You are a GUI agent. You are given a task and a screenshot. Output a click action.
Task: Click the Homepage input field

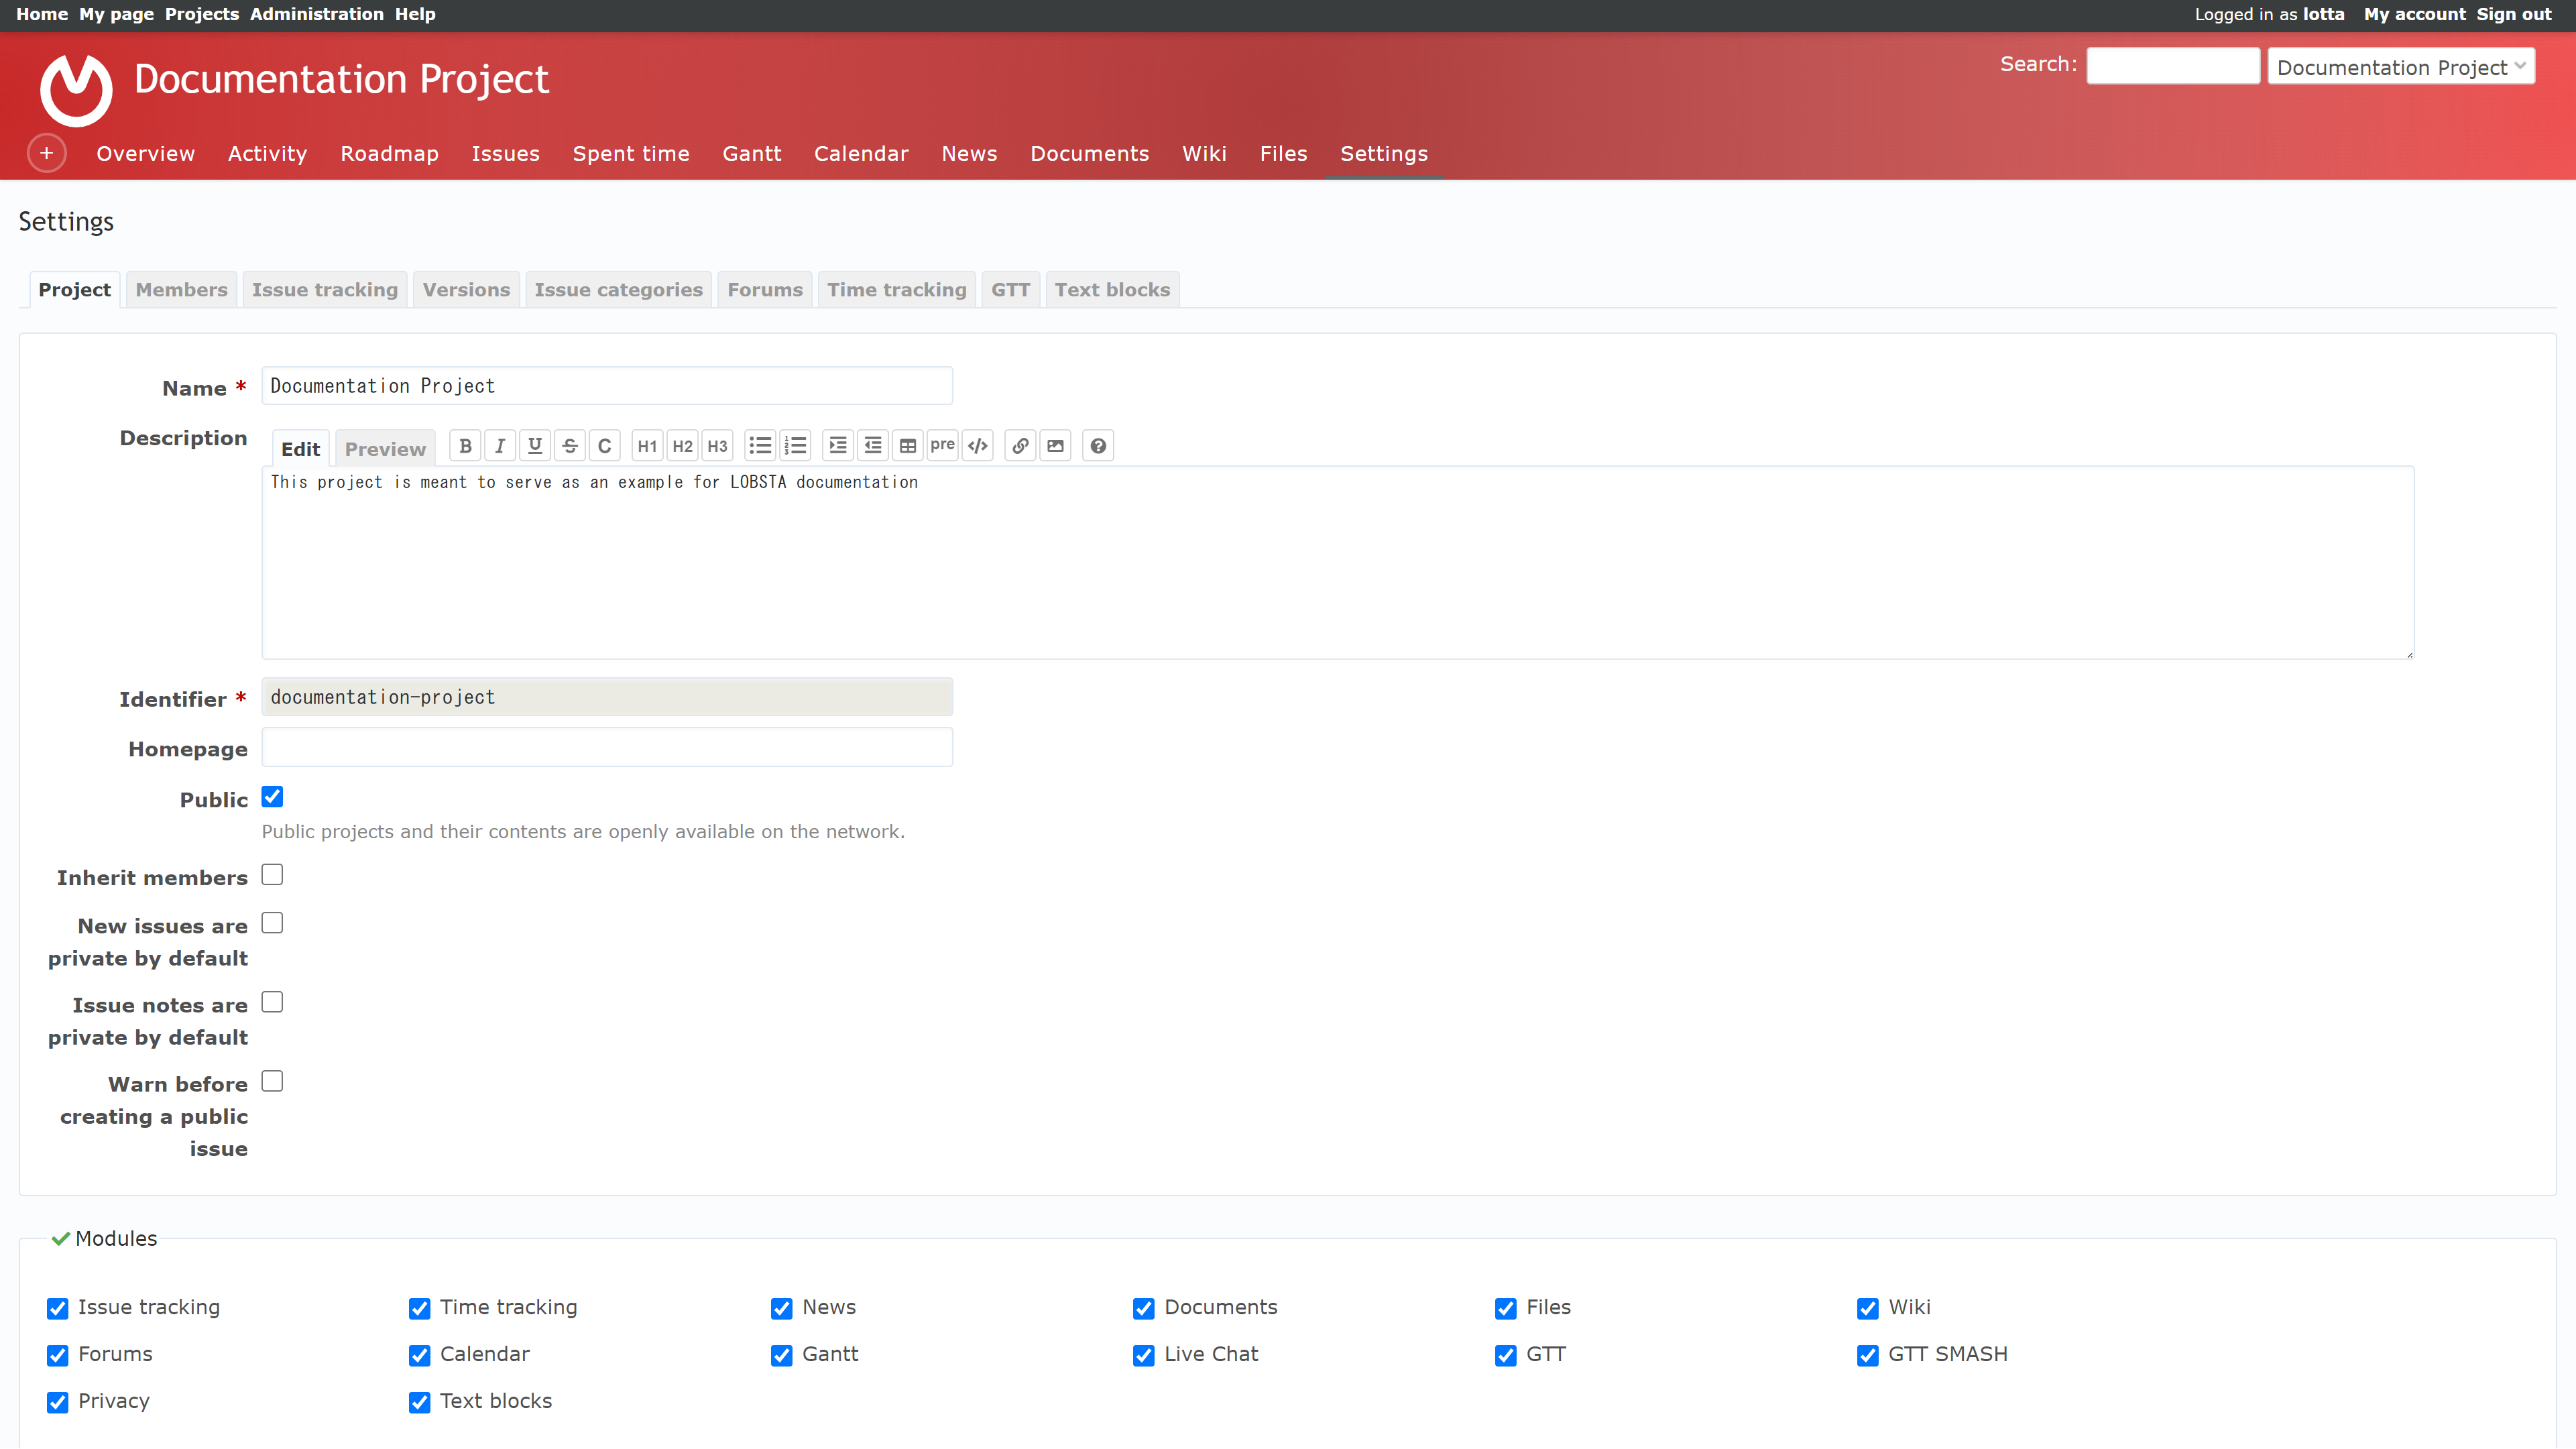(607, 748)
